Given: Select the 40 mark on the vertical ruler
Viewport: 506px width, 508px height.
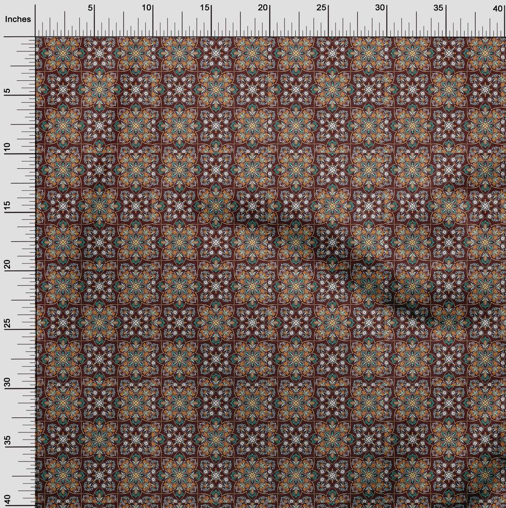Looking at the screenshot, I should point(7,499).
